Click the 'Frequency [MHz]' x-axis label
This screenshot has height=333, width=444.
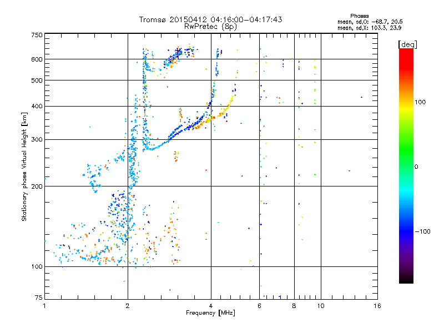pyautogui.click(x=210, y=313)
